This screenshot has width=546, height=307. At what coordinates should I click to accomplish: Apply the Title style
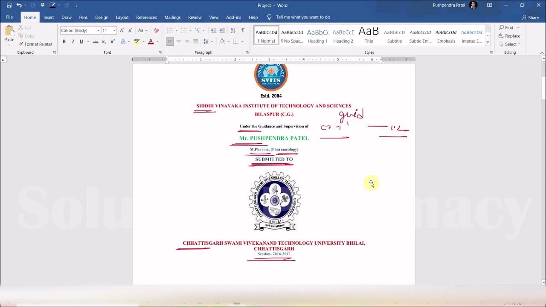coord(369,35)
